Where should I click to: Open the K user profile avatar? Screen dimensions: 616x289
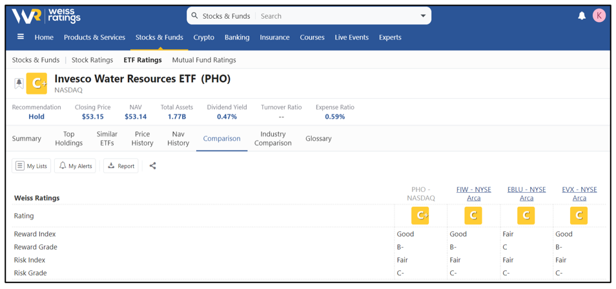(x=599, y=16)
